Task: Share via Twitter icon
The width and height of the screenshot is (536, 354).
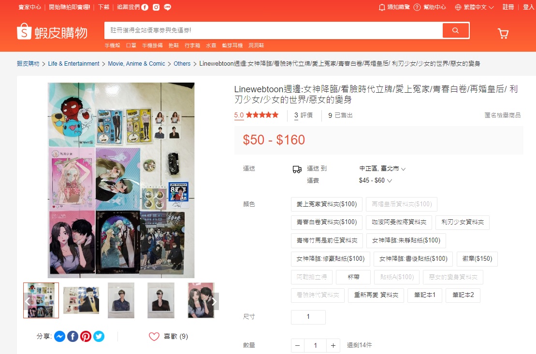Action: coord(99,337)
